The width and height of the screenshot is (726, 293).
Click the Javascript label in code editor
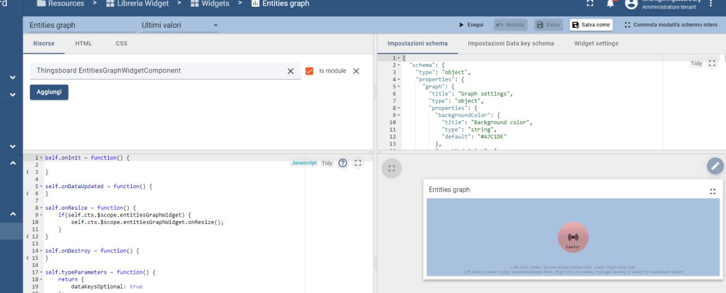(304, 163)
